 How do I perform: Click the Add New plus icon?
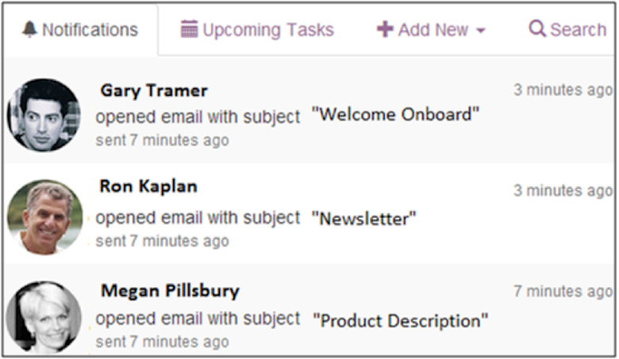(x=385, y=30)
